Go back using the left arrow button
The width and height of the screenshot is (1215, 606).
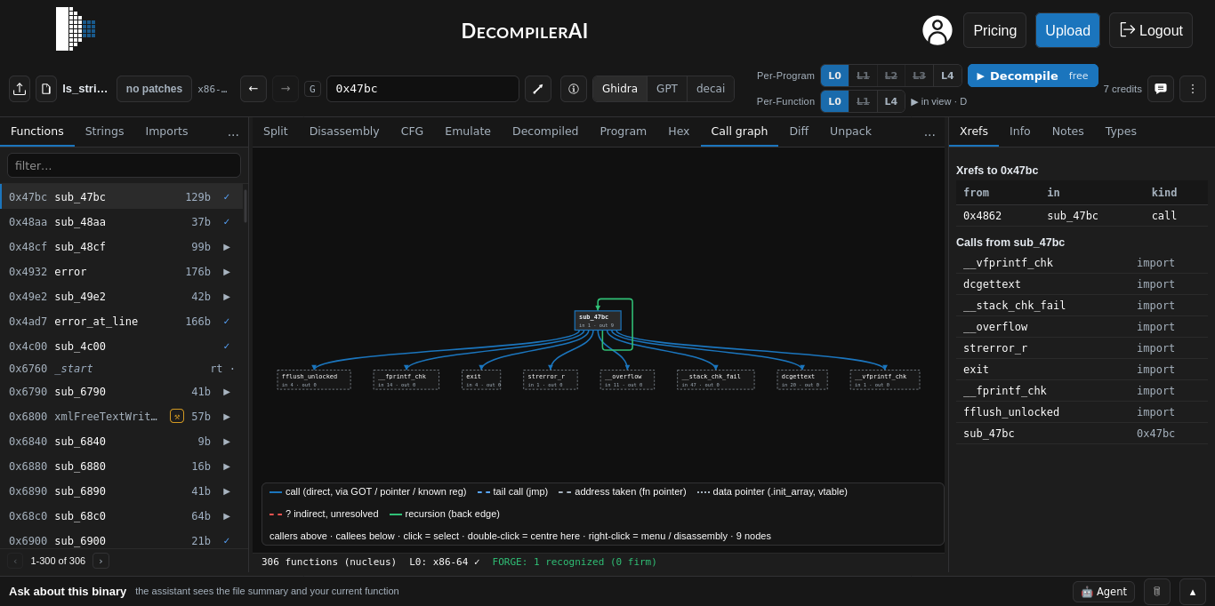coord(253,89)
